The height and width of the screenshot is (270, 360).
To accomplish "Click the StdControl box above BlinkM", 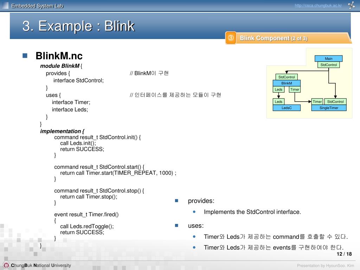I will (x=287, y=77).
